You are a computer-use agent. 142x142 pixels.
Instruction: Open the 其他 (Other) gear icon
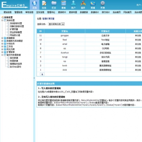click(103, 3)
